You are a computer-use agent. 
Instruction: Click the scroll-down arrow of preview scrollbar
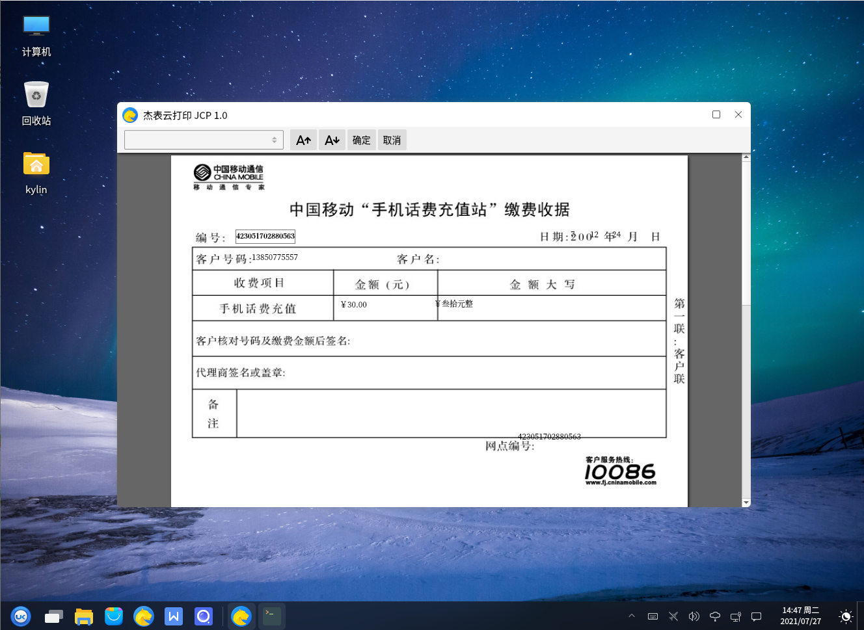point(746,503)
